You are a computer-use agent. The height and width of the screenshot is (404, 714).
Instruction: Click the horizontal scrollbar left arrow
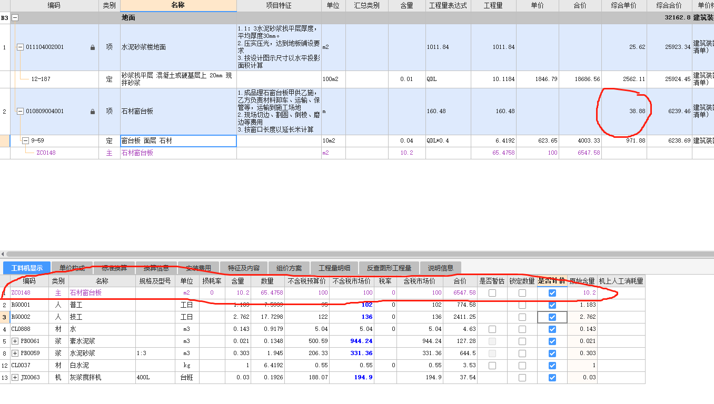pyautogui.click(x=4, y=254)
